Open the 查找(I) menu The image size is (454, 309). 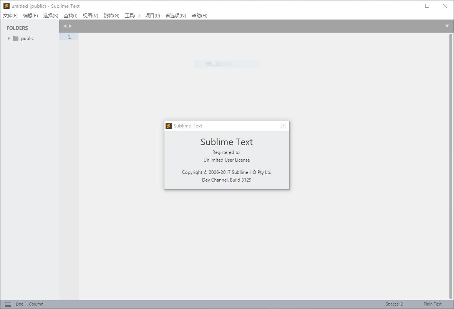[70, 16]
